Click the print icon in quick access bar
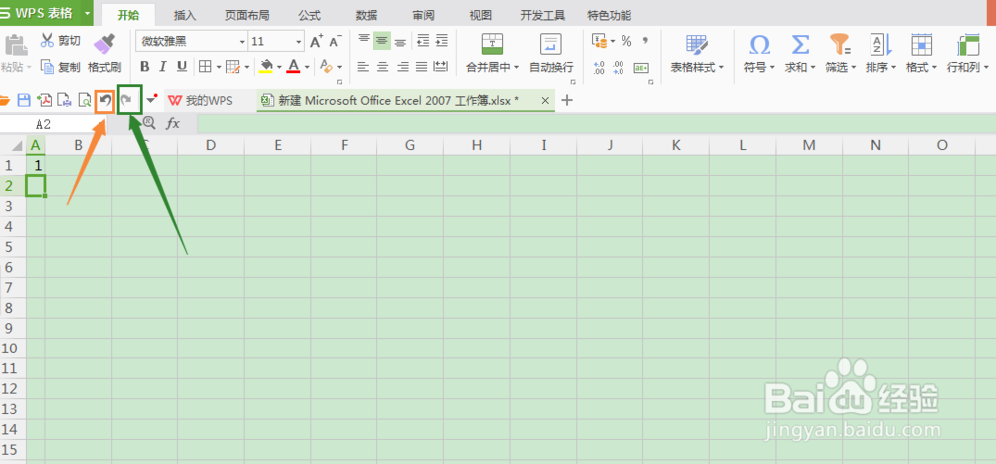Viewport: 996px width, 464px height. (64, 100)
